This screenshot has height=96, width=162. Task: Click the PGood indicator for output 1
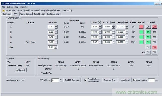coord(141,27)
